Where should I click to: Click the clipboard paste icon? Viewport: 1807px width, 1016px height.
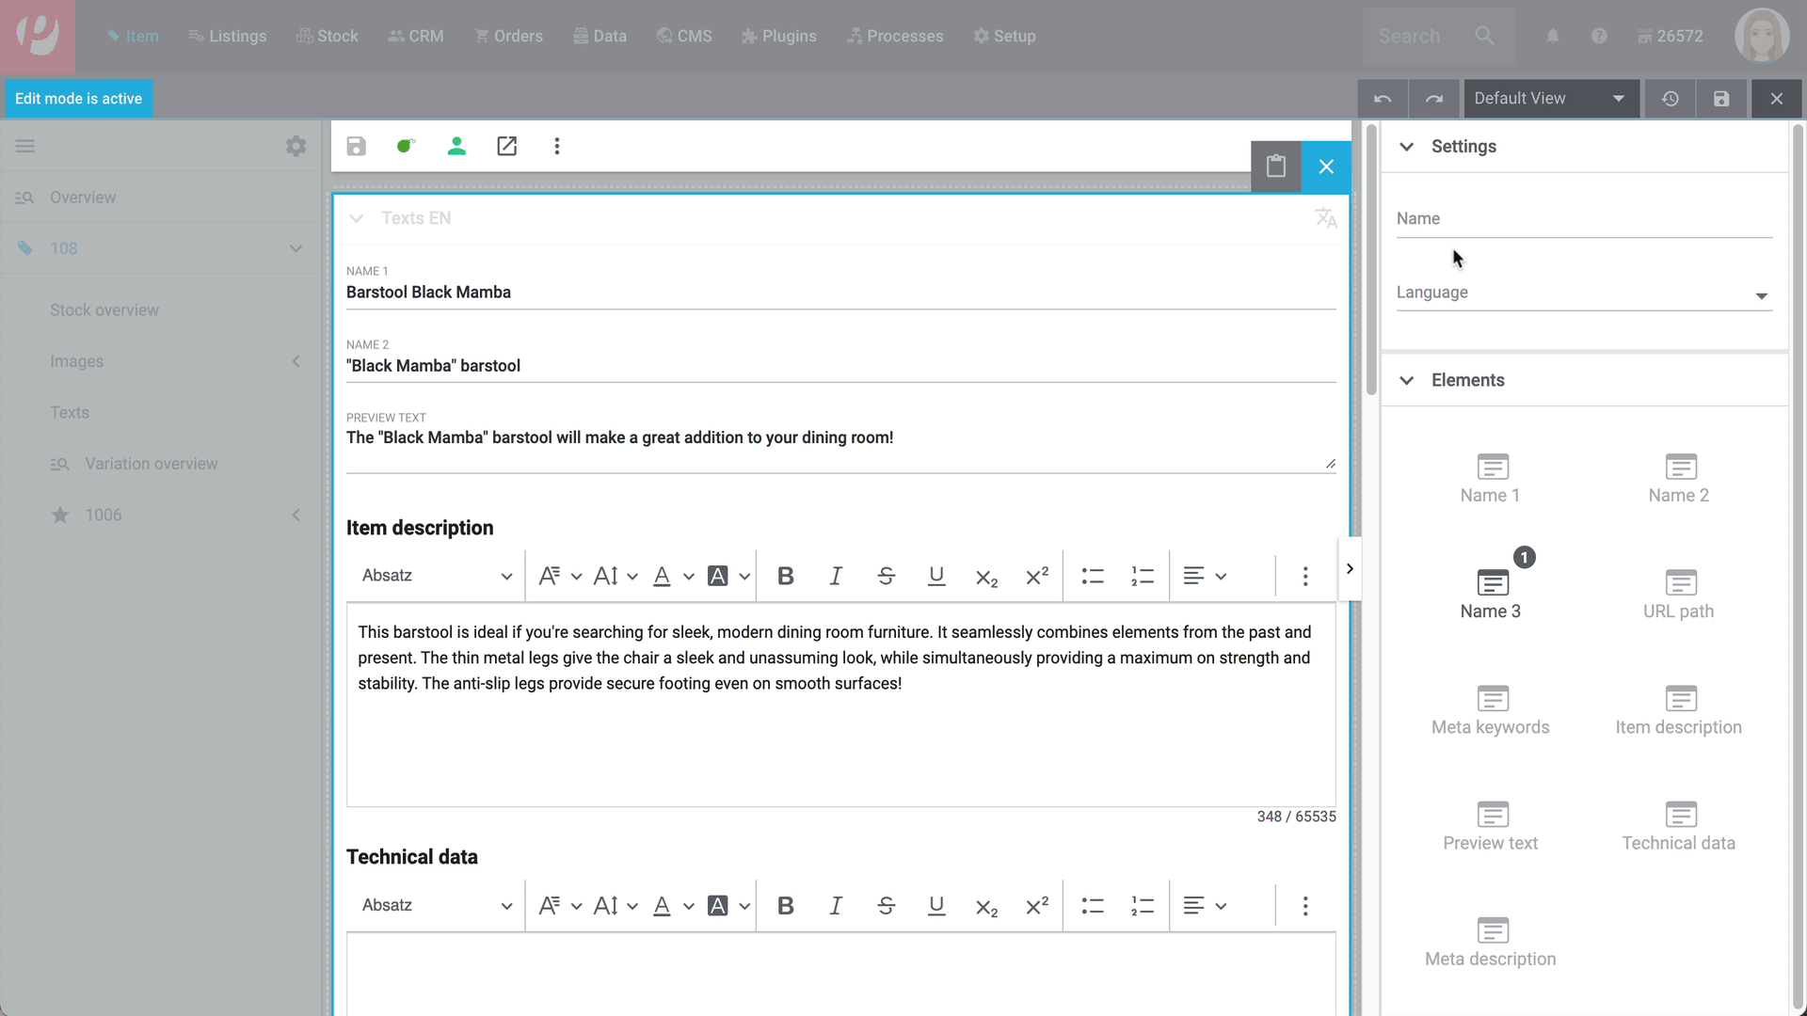[x=1275, y=167]
